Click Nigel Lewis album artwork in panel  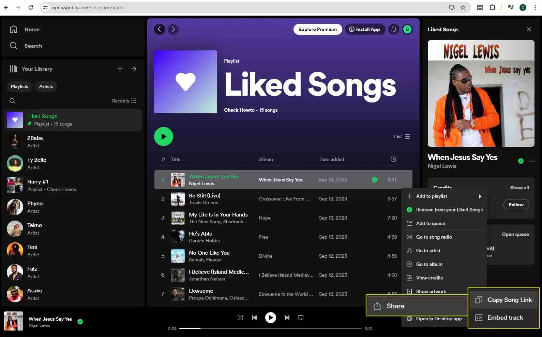click(481, 93)
